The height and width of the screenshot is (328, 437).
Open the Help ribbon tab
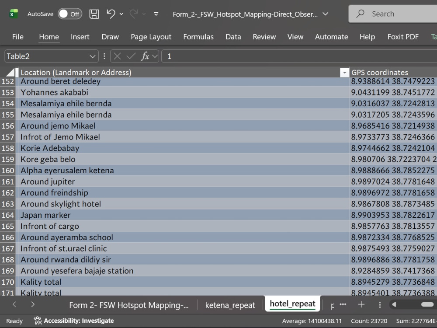[367, 37]
